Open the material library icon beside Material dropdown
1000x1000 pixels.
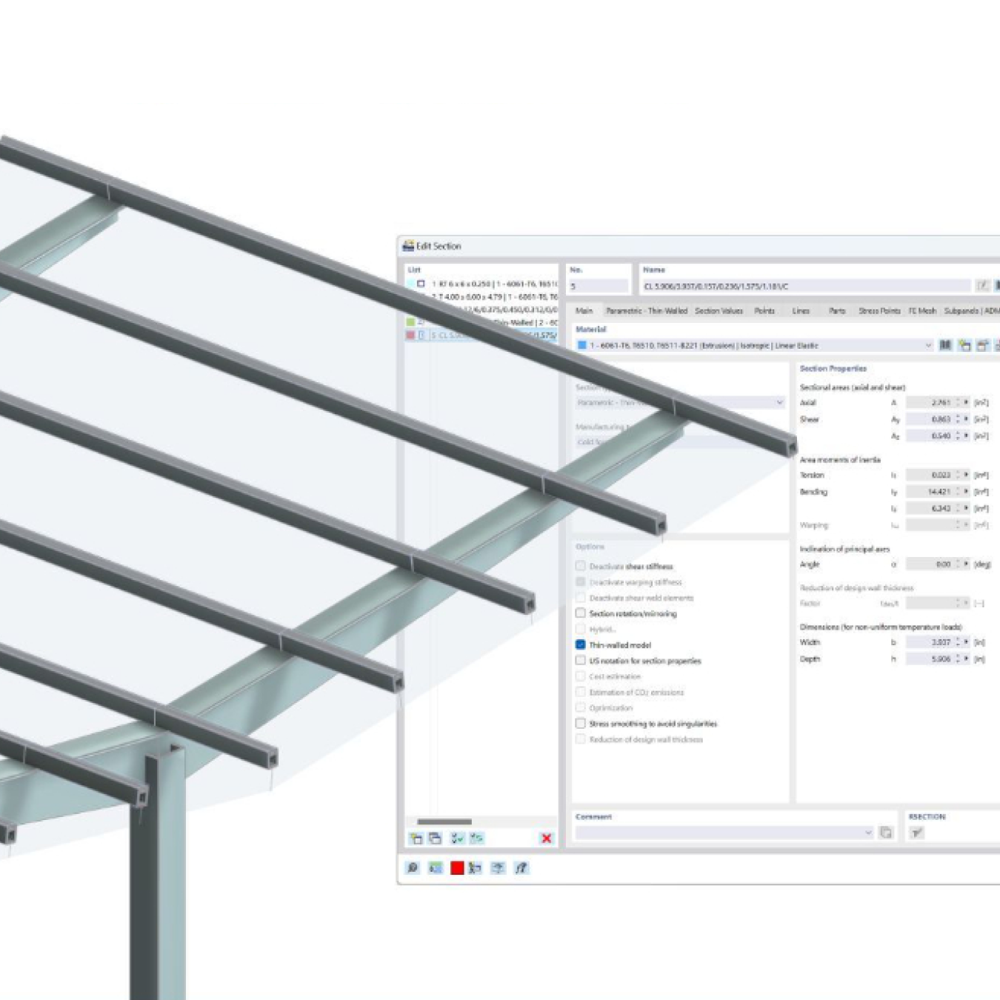(x=945, y=345)
